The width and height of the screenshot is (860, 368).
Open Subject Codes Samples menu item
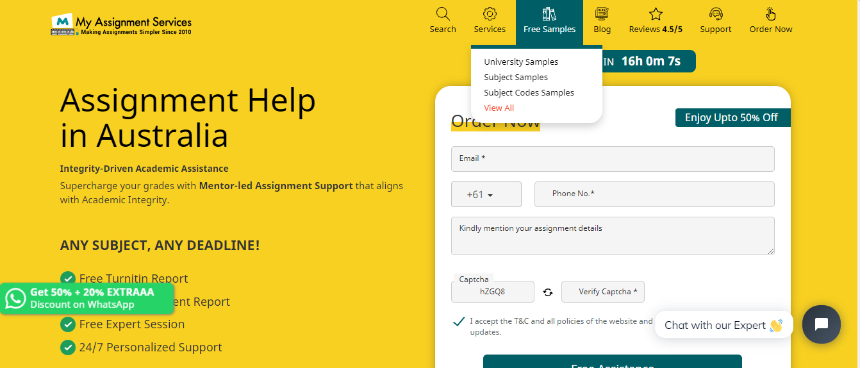click(x=529, y=93)
